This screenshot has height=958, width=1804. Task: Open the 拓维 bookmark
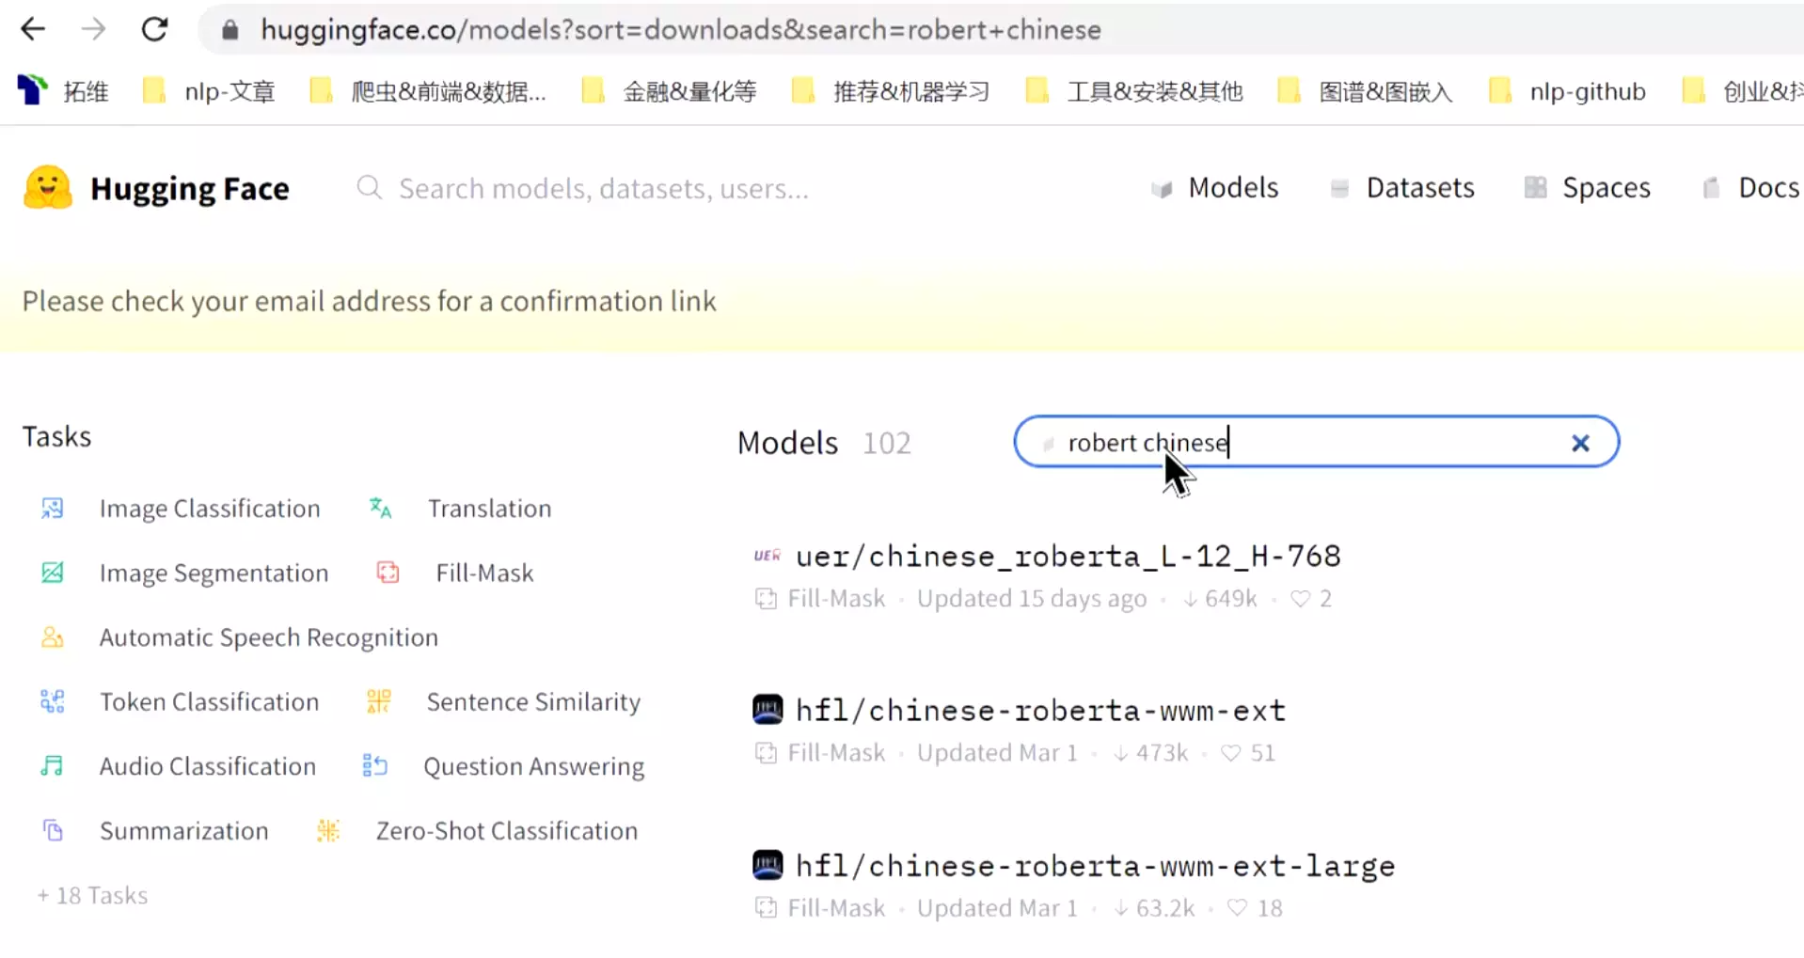pos(63,91)
